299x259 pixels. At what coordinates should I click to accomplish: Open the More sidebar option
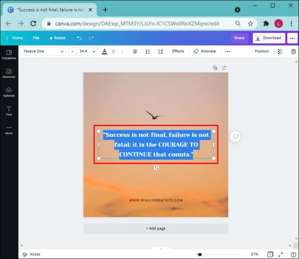coord(9,130)
